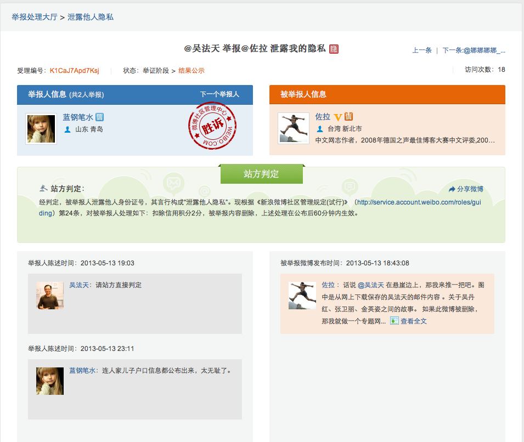This screenshot has height=442, width=524.
Task: Click gavel icon beside 站方判定 heading
Action: tap(43, 189)
